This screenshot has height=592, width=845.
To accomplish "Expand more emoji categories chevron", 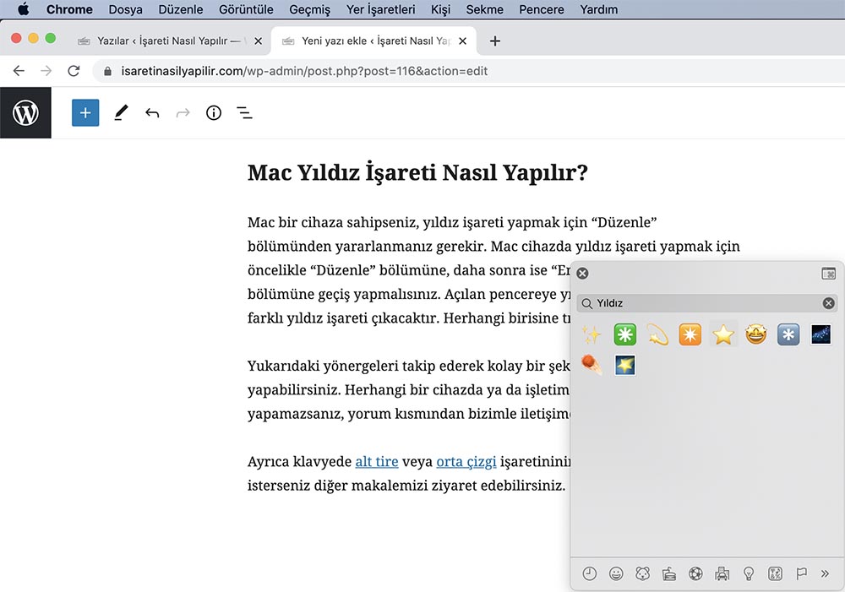I will [825, 573].
